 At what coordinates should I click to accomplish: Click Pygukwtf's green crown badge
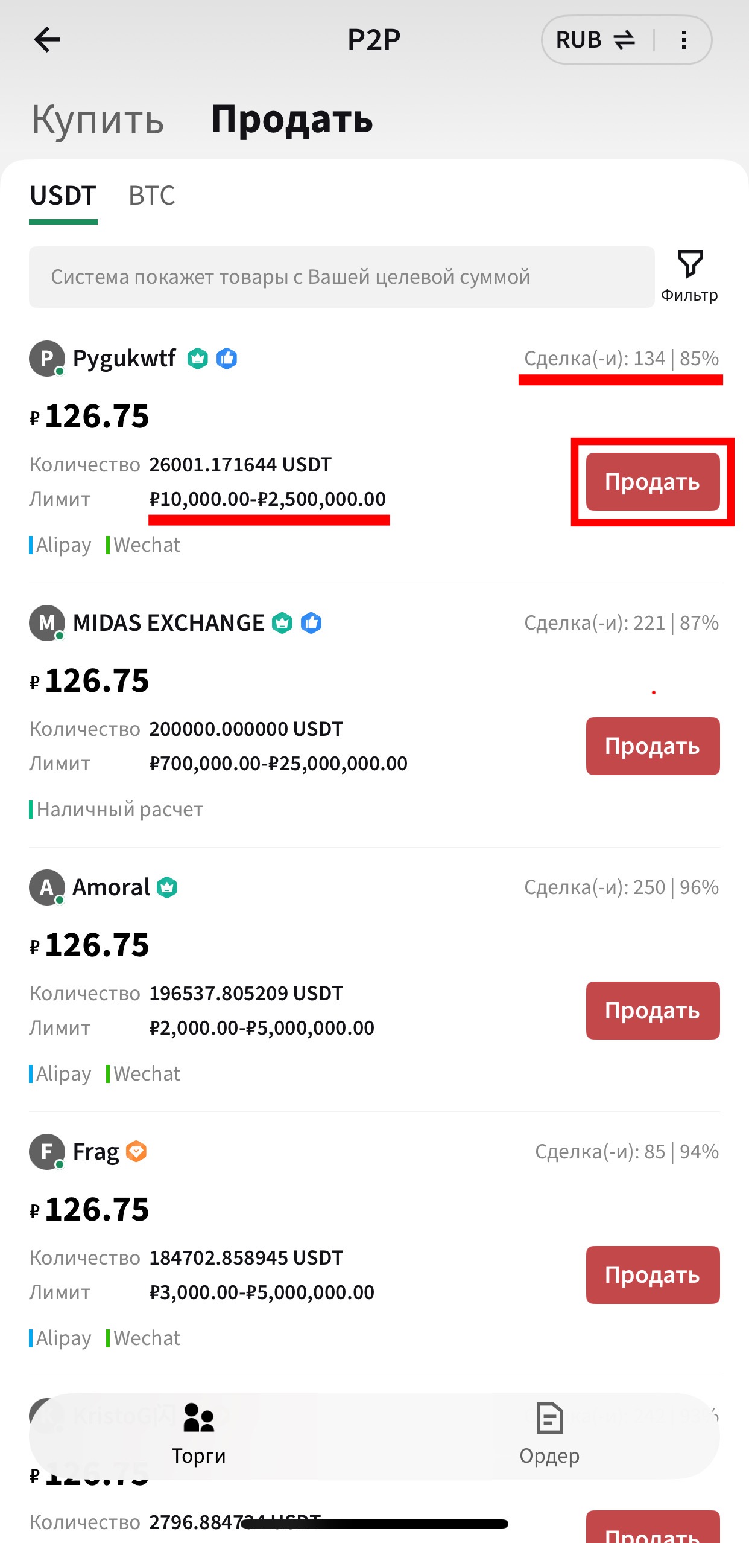point(197,359)
